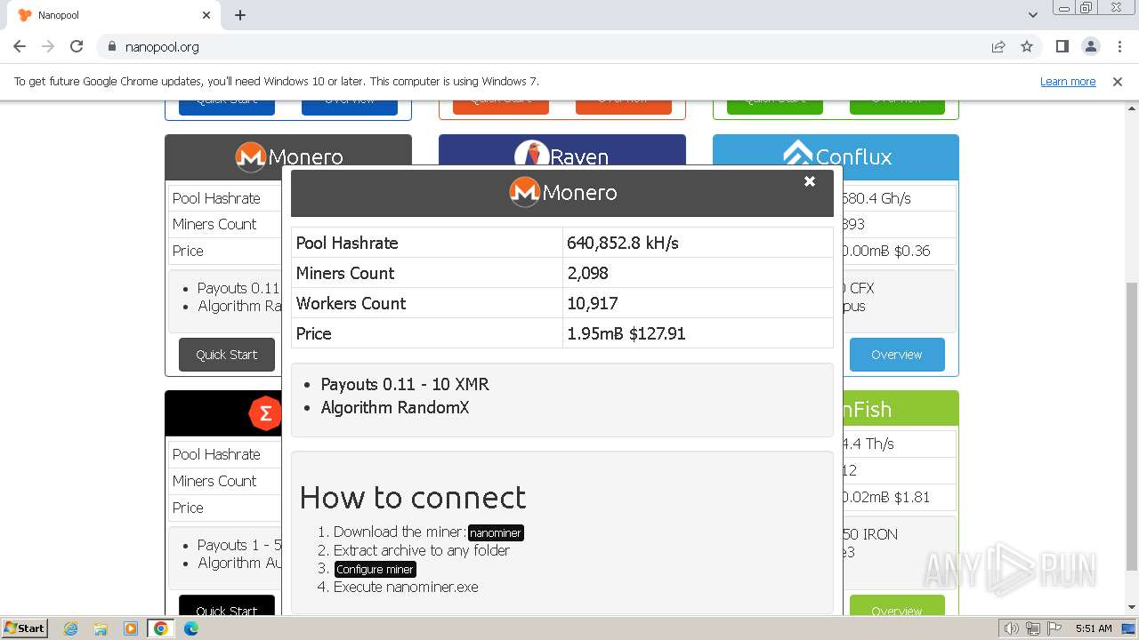
Task: Click the site lock icon in address bar
Action: pos(111,46)
